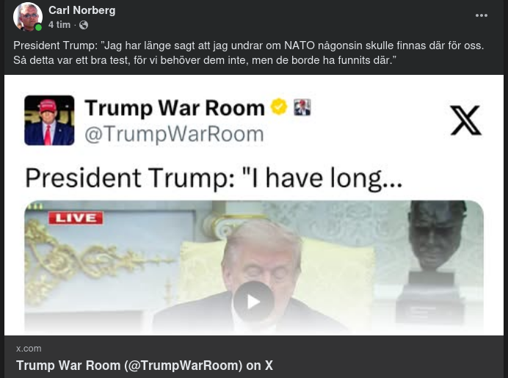Click the globe public audience icon
The height and width of the screenshot is (378, 508).
(x=84, y=25)
